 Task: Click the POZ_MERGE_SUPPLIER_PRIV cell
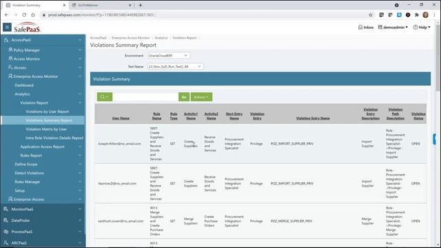[291, 221]
